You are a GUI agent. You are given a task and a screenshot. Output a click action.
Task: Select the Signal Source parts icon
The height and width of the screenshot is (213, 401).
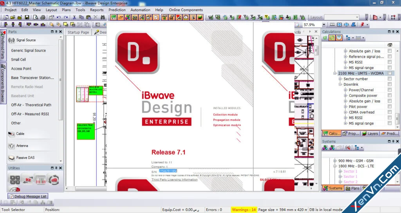(11, 40)
